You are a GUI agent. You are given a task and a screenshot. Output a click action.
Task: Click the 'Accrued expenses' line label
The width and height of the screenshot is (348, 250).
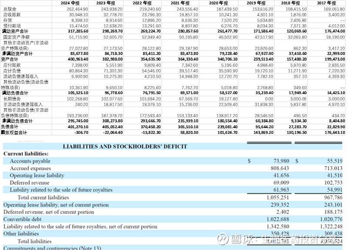tap(30, 169)
